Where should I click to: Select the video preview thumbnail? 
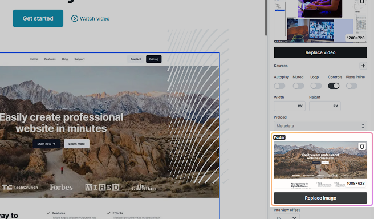[x=320, y=22]
